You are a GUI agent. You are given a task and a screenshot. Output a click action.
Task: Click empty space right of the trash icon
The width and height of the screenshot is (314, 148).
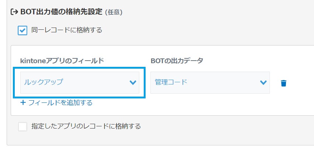pyautogui.click(x=300, y=83)
